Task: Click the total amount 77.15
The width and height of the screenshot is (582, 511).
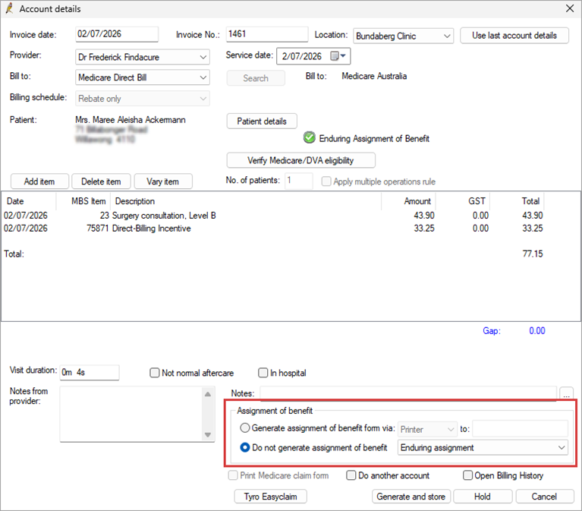Action: pos(533,254)
